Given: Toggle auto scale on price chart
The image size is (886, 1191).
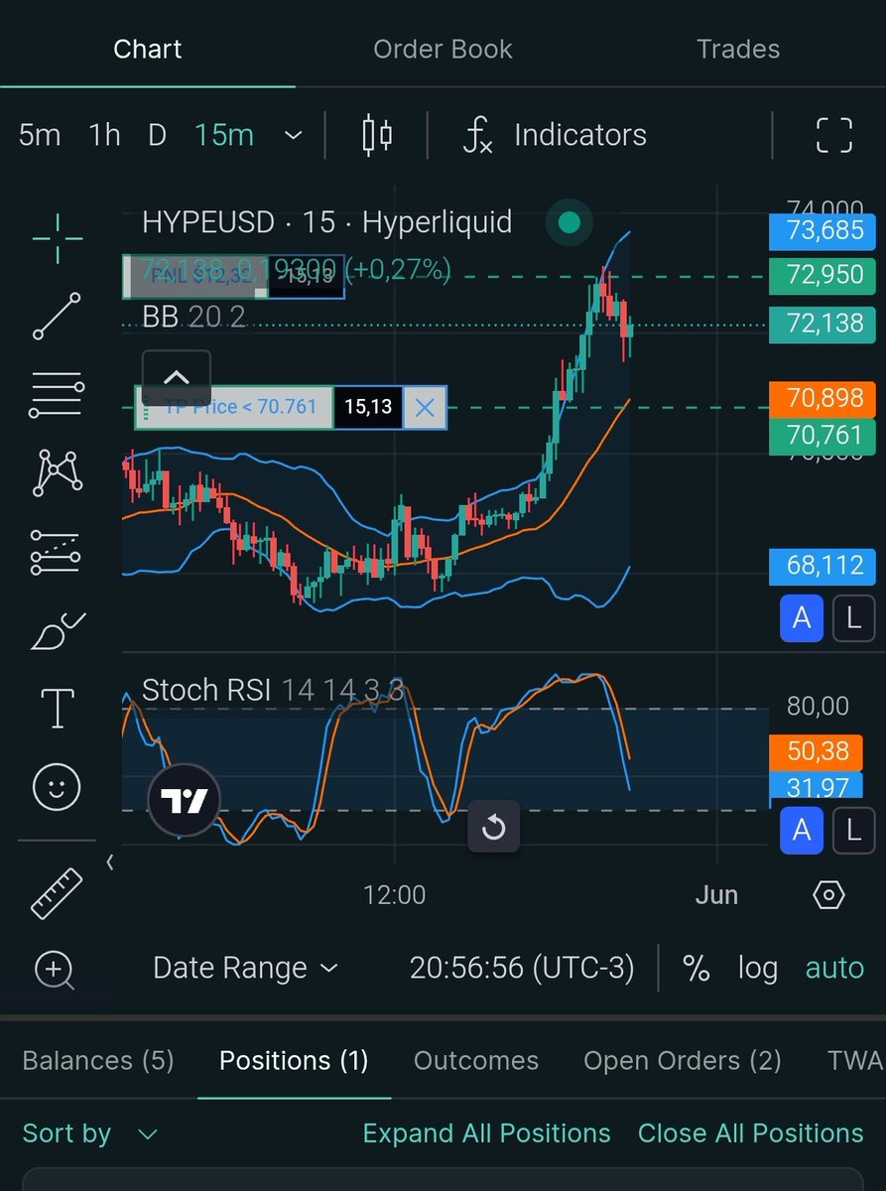Looking at the screenshot, I should pos(802,618).
